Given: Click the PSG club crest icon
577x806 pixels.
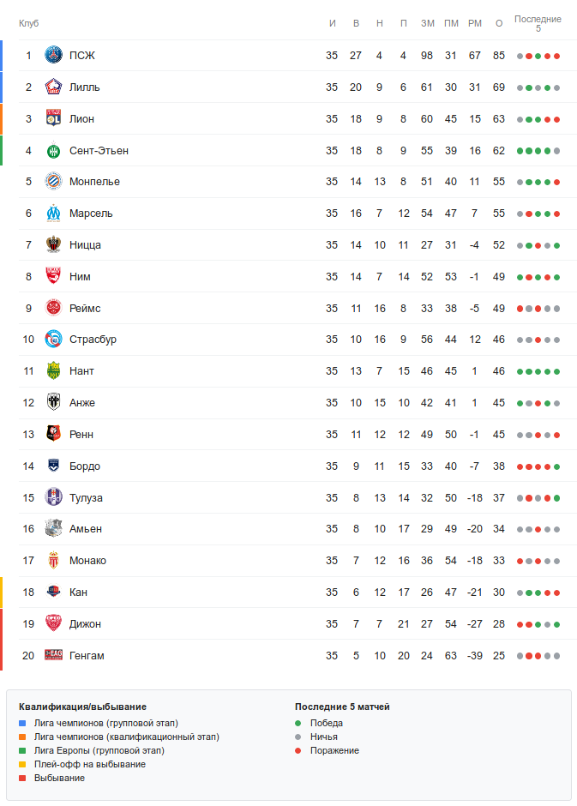Looking at the screenshot, I should point(54,56).
